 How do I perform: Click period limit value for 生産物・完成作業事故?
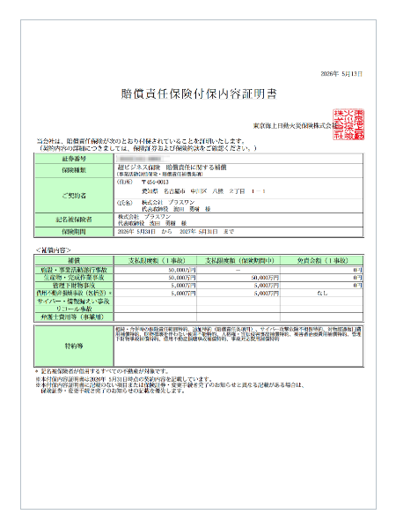[x=266, y=278]
